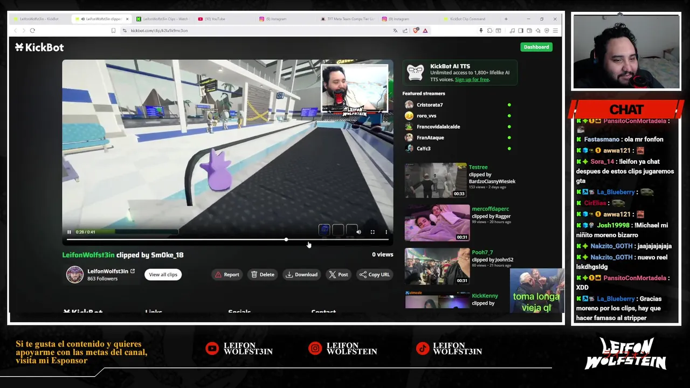Open featured streamer roro_vvs
The height and width of the screenshot is (388, 690).
pos(426,115)
